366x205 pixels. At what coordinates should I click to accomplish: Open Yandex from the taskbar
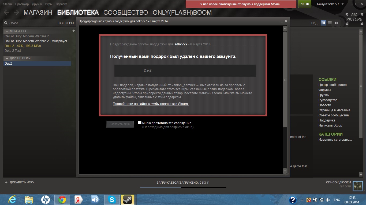79,200
